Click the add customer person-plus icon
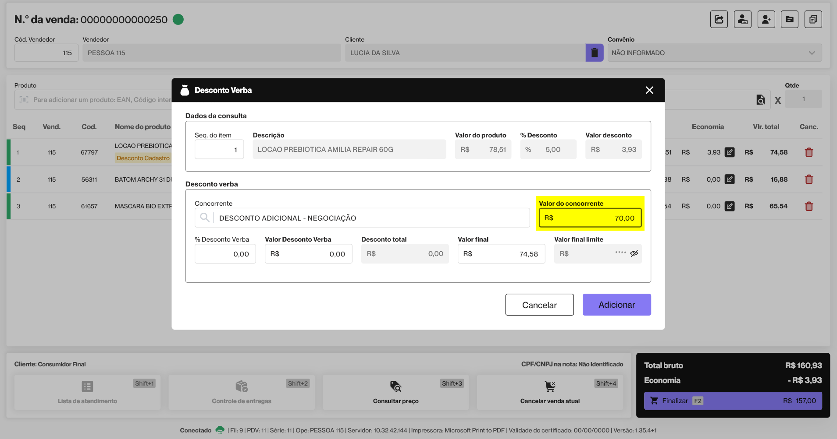Viewport: 837px width, 439px height. (766, 19)
